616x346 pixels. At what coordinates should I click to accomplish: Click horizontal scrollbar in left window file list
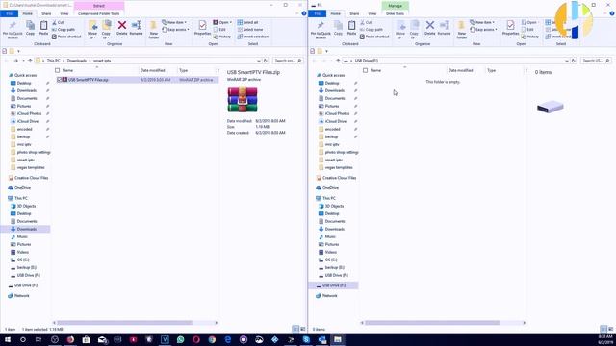pos(124,323)
